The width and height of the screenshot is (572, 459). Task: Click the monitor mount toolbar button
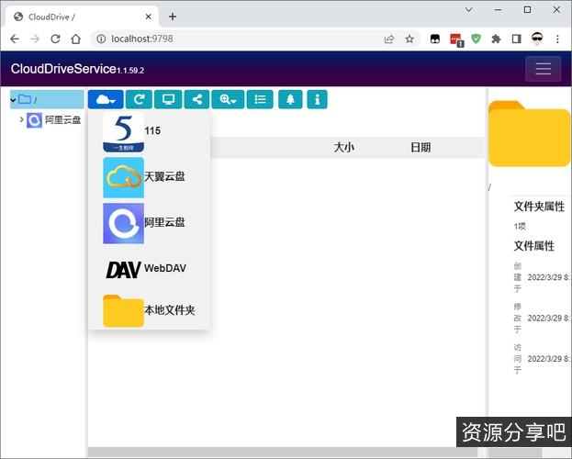(x=168, y=99)
